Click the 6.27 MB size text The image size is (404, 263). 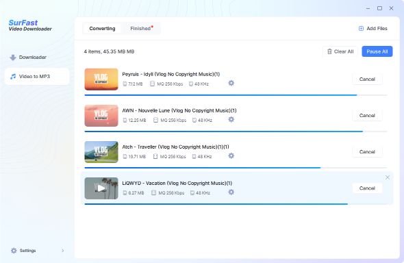[136, 193]
